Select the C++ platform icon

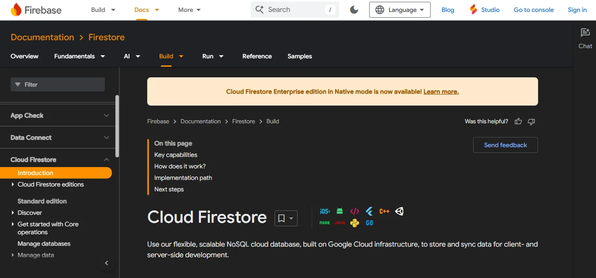(x=384, y=211)
